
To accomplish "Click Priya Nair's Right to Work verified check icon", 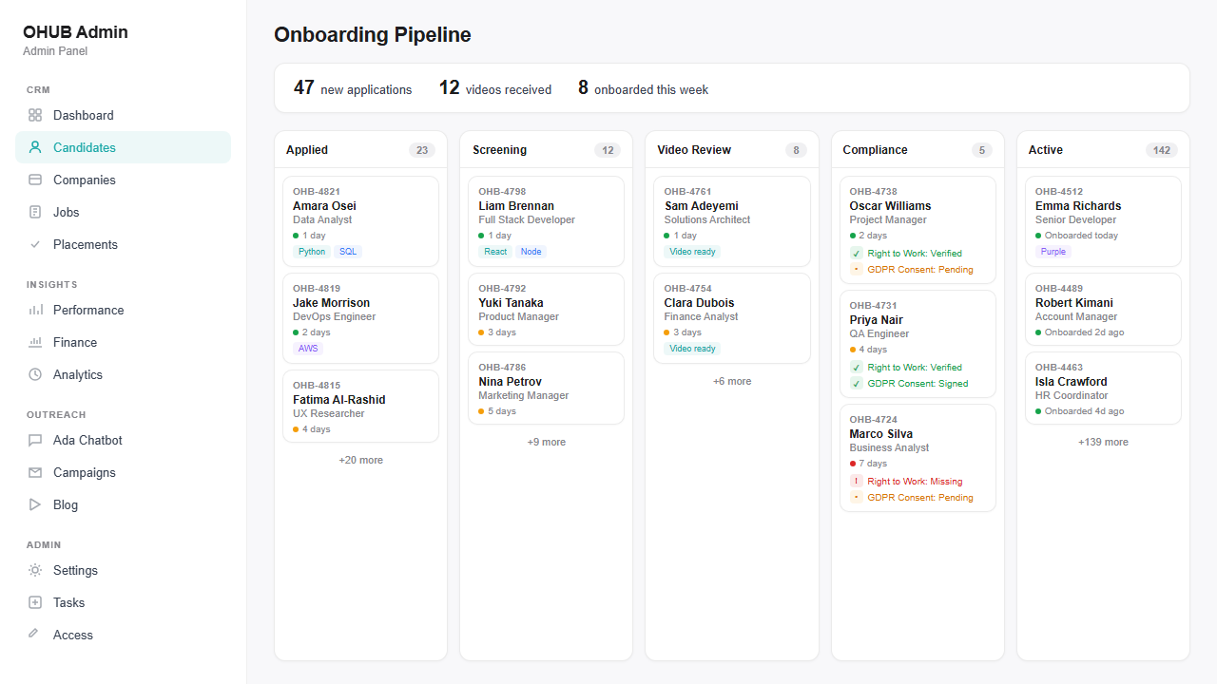I will click(857, 368).
